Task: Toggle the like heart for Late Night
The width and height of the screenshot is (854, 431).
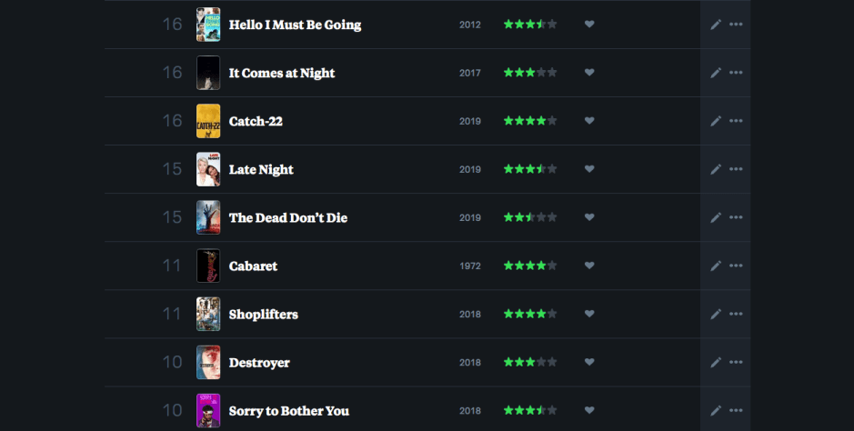Action: click(589, 169)
